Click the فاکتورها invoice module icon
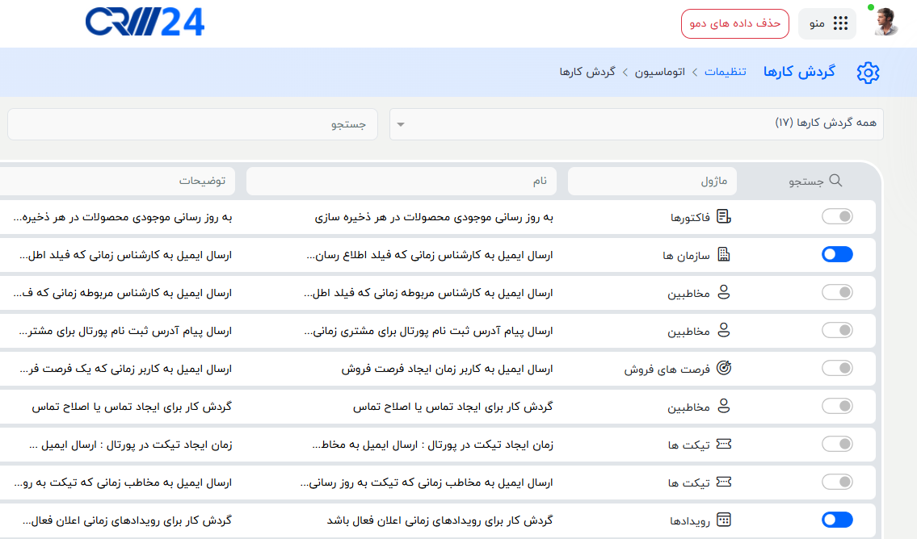Viewport: 917px width, 539px height. pyautogui.click(x=724, y=217)
